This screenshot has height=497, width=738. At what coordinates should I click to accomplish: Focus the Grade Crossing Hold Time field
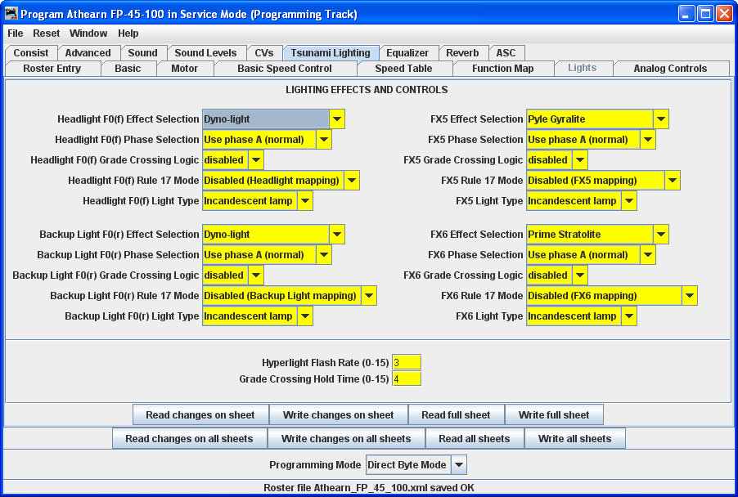point(407,379)
